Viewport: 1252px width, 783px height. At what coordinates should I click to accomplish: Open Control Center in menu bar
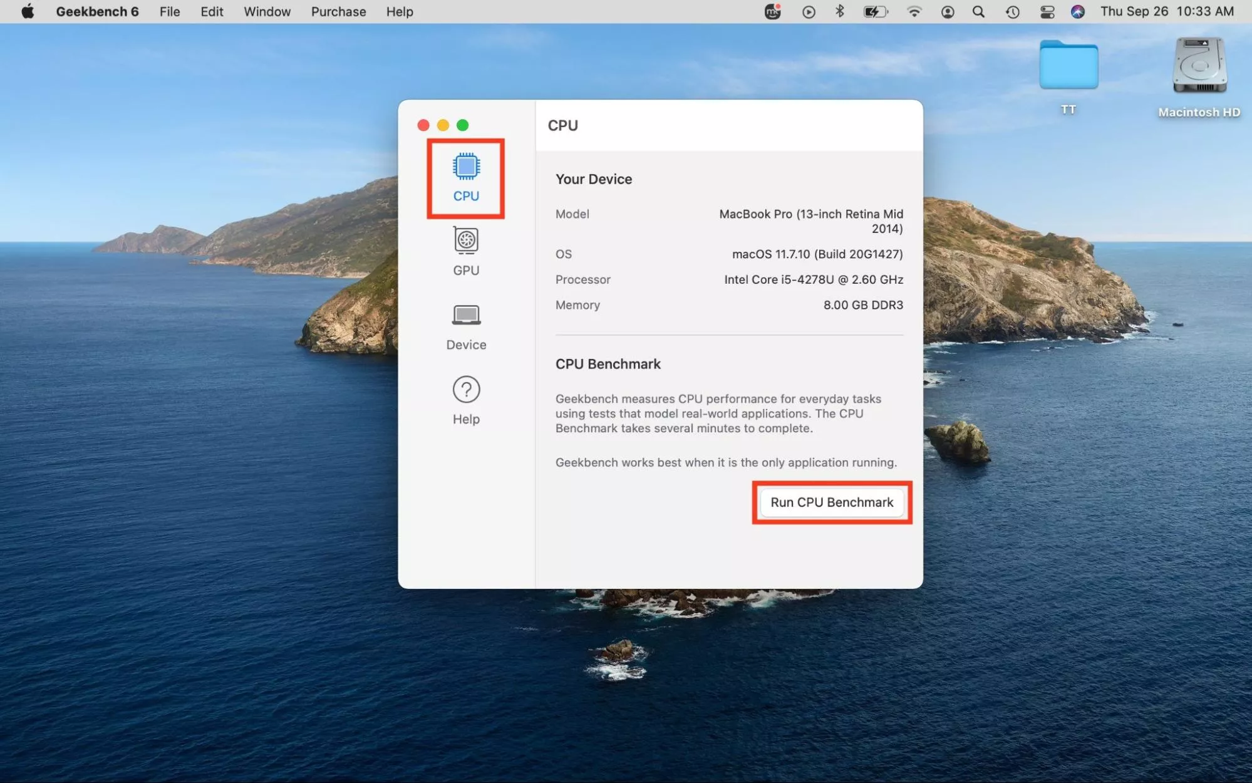pos(1047,12)
